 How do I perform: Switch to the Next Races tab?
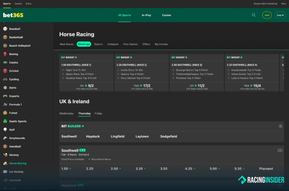coord(66,44)
